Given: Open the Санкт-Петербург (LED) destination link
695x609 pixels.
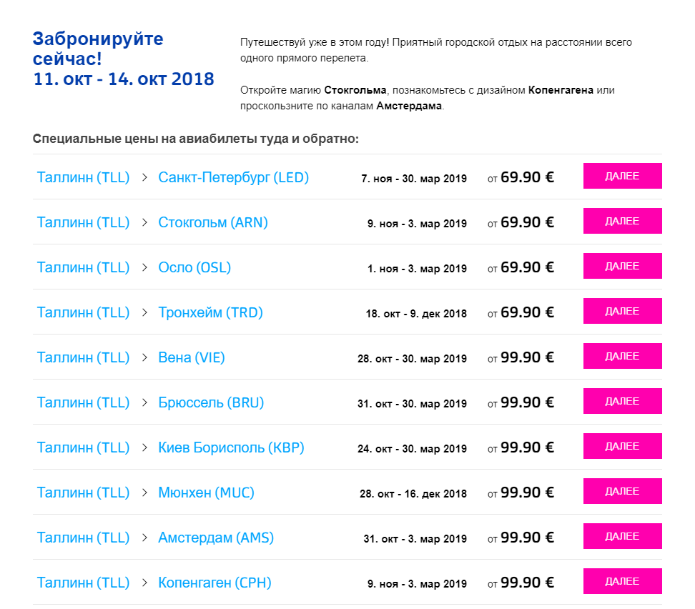Looking at the screenshot, I should tap(233, 177).
